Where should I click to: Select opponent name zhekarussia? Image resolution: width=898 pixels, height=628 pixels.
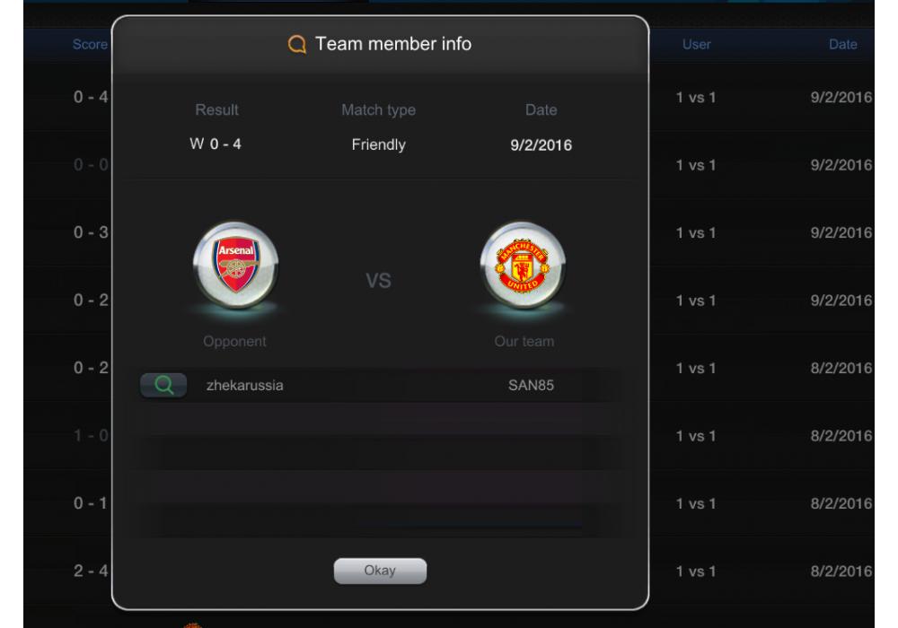pyautogui.click(x=244, y=386)
